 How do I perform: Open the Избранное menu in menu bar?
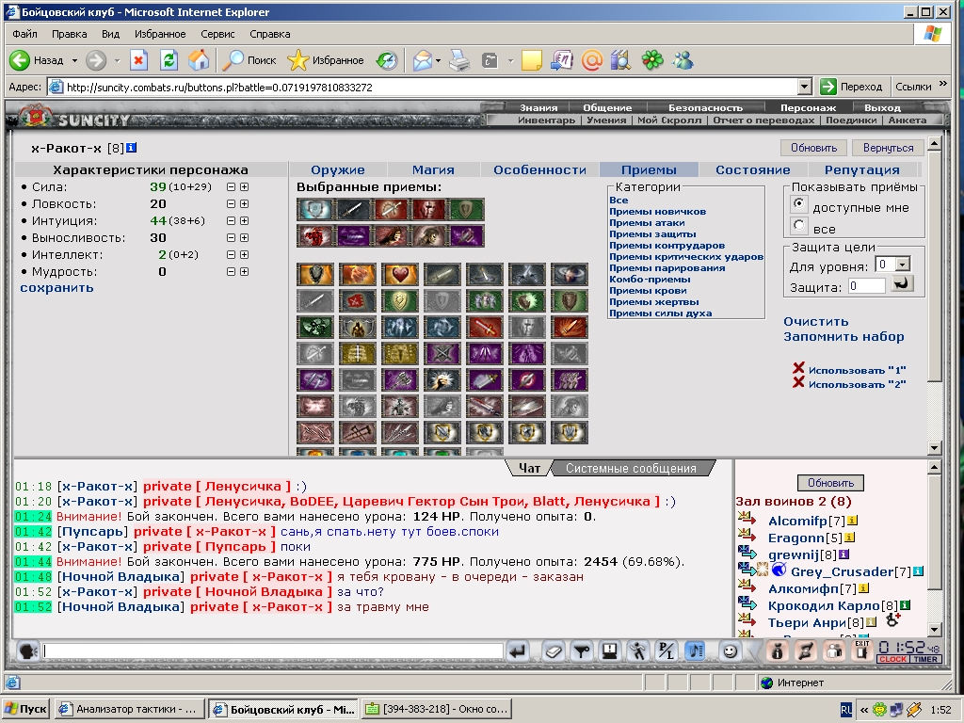coord(160,35)
